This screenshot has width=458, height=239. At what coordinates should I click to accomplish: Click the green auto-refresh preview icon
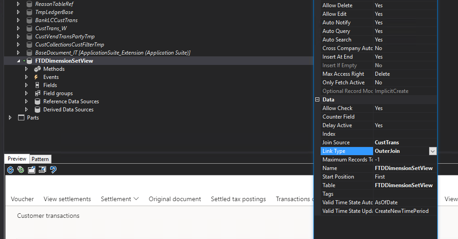click(x=21, y=170)
